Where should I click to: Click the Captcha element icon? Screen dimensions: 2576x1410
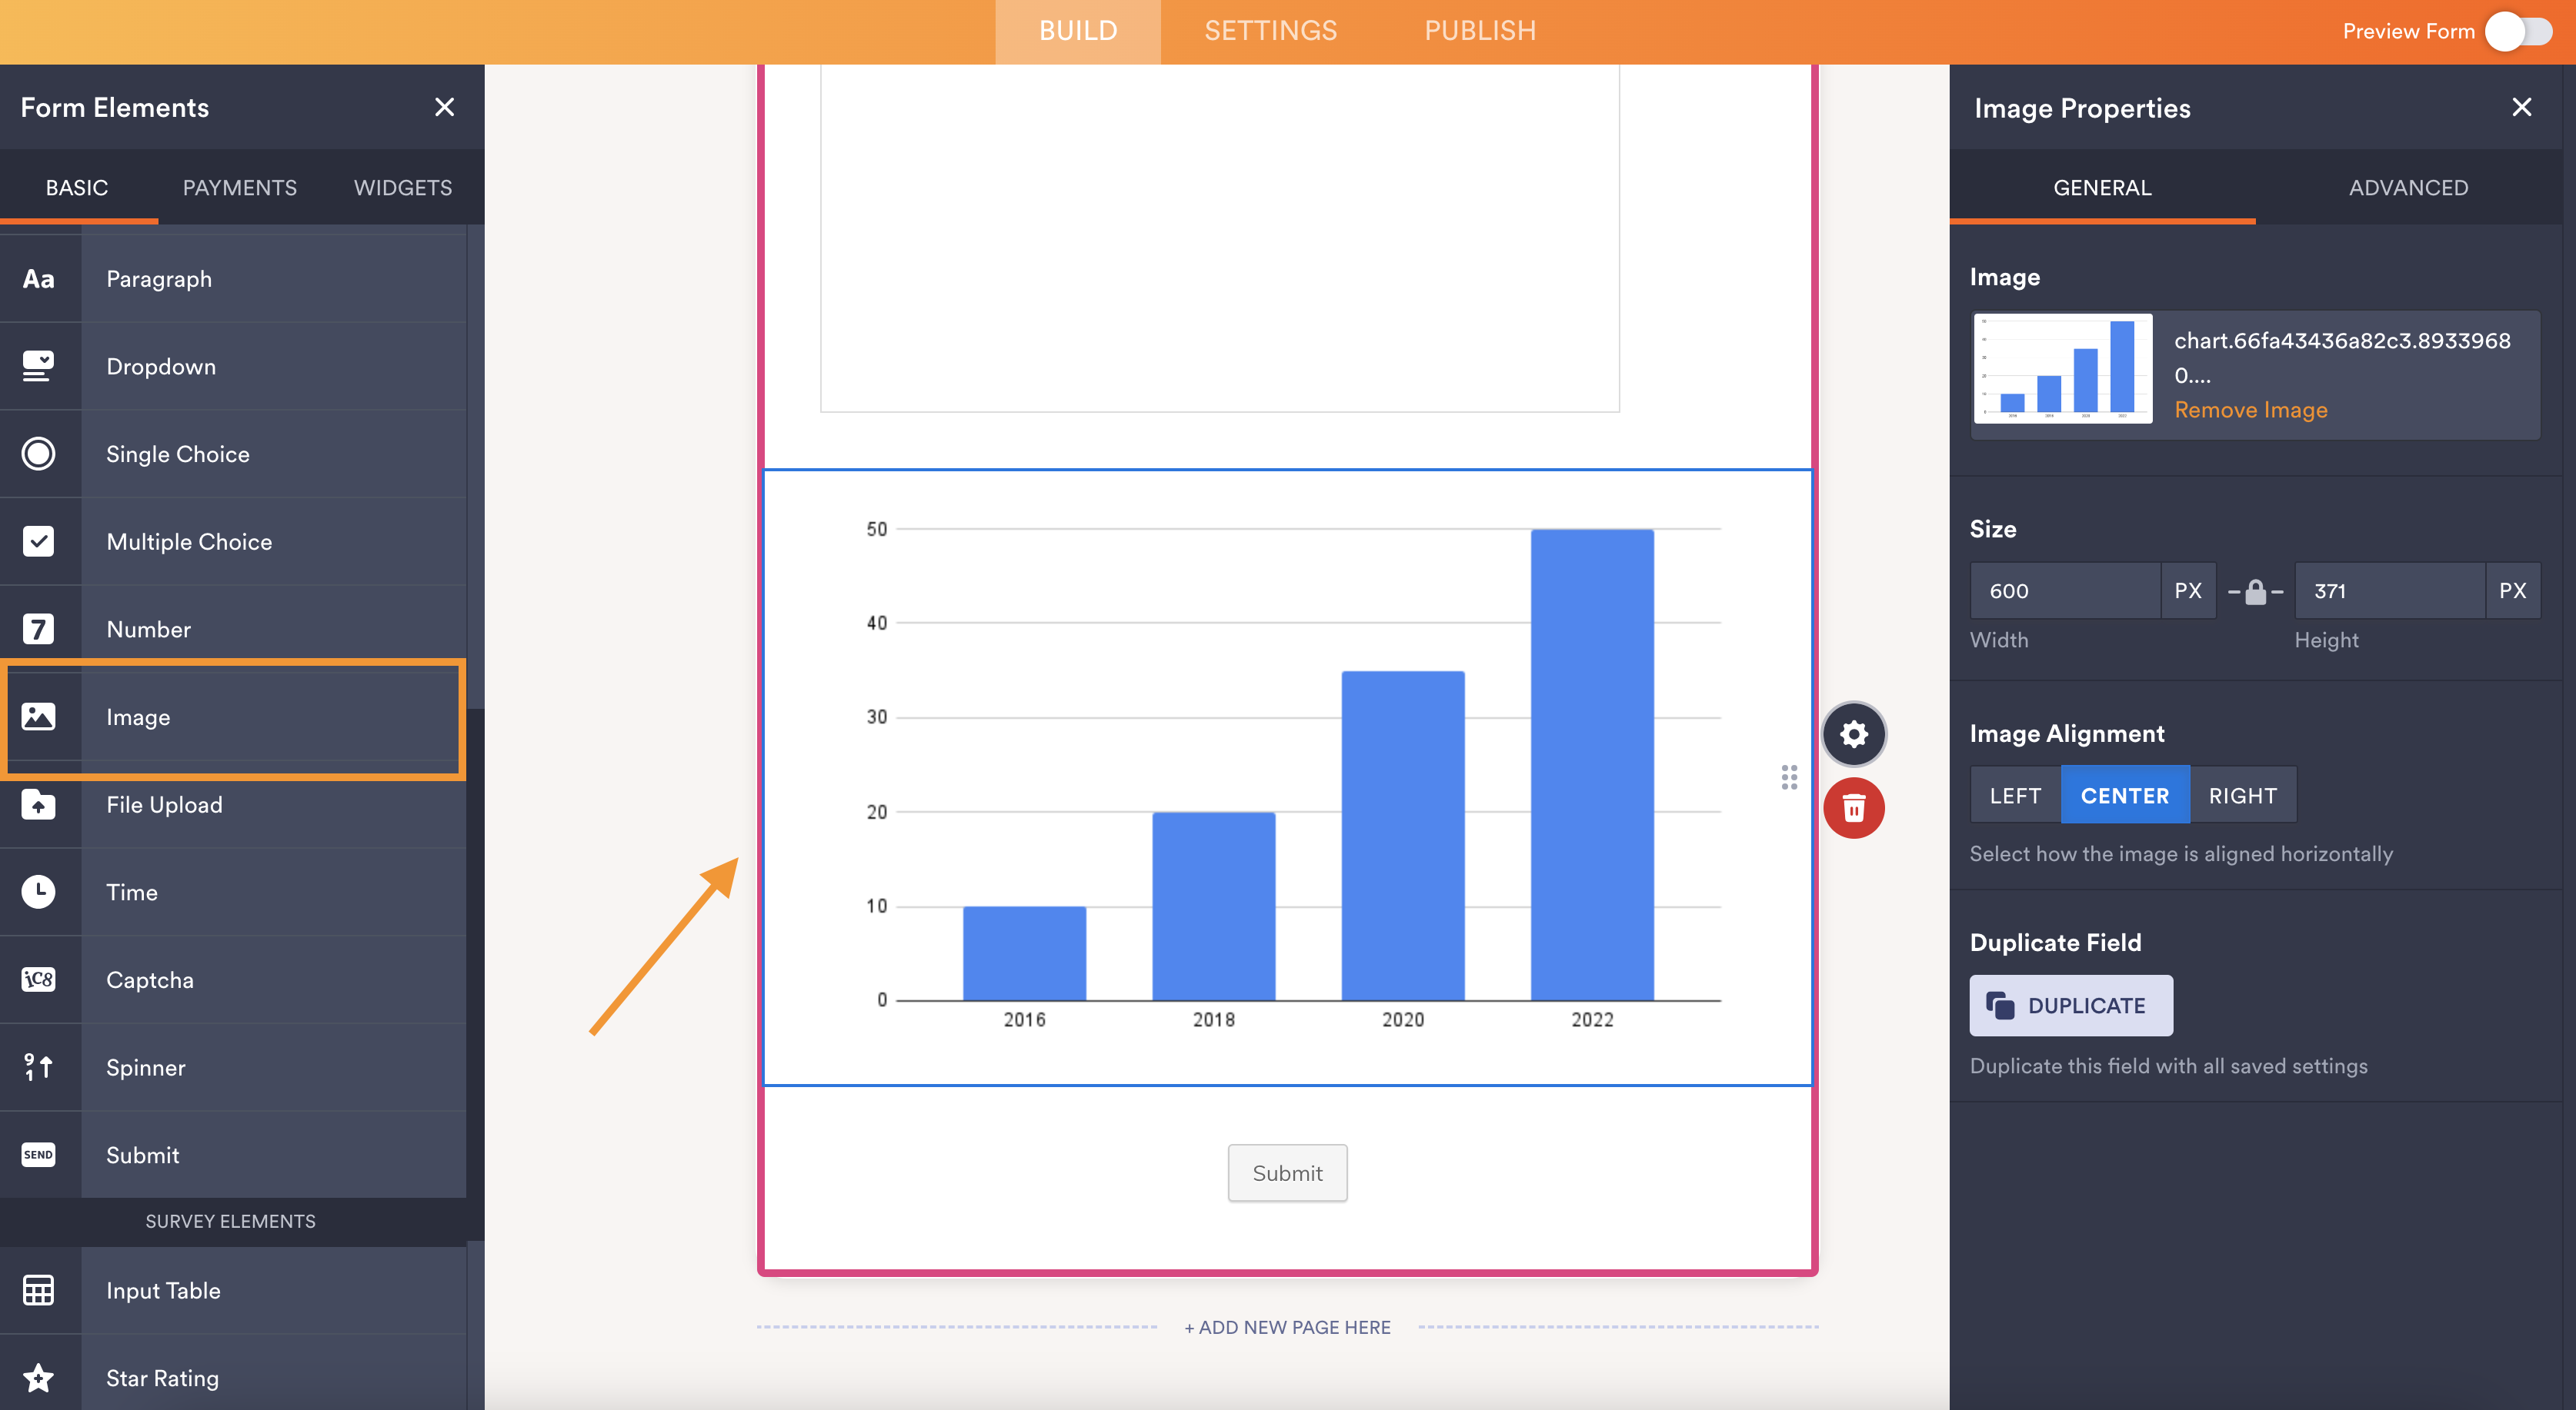(38, 979)
